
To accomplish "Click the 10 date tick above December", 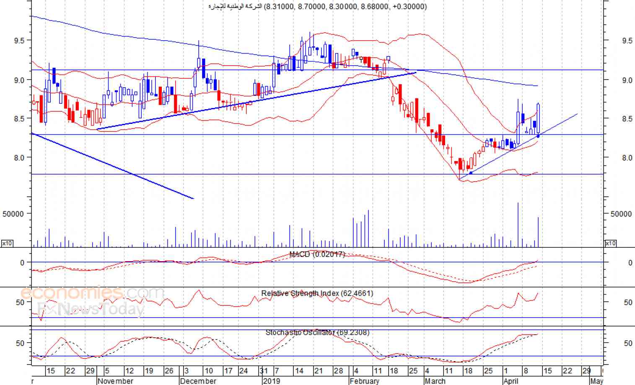I will click(x=209, y=371).
